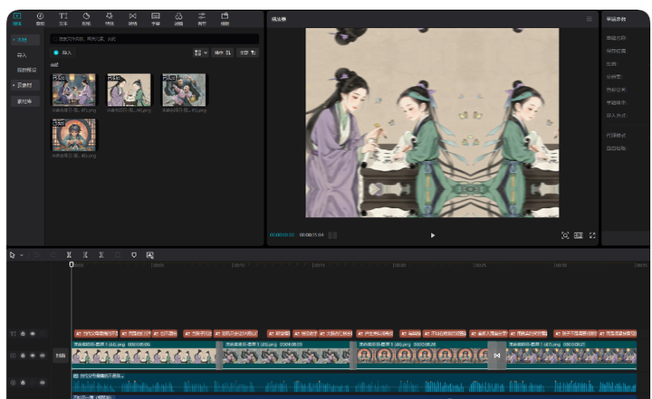The image size is (652, 399).
Task: Click the preview focus frame icon
Action: click(565, 235)
